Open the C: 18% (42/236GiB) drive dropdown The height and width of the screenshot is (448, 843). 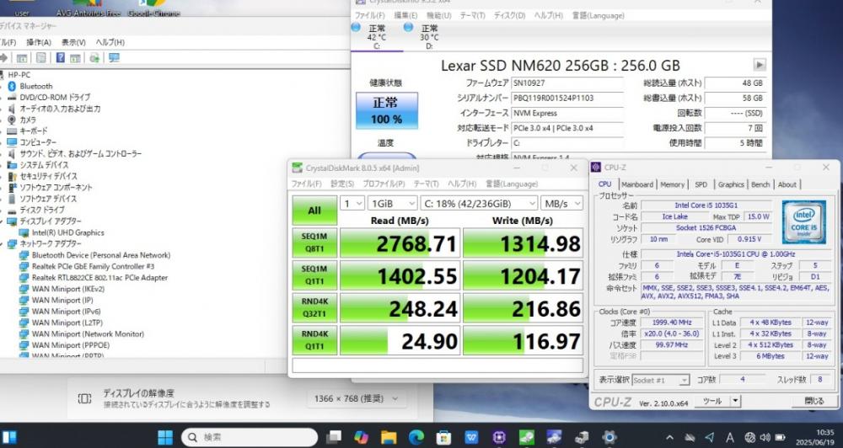[479, 204]
